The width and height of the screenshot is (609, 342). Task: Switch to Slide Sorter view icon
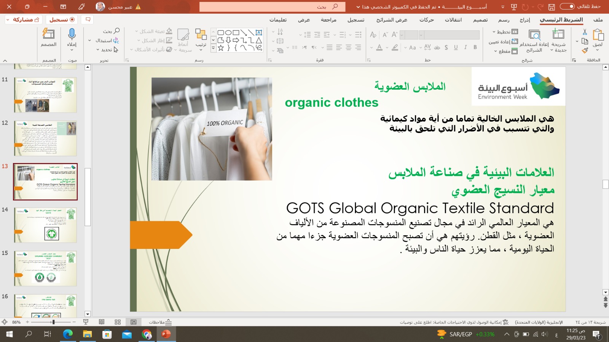pyautogui.click(x=118, y=322)
